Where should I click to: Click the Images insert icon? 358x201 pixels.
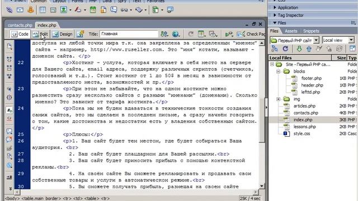[64, 10]
